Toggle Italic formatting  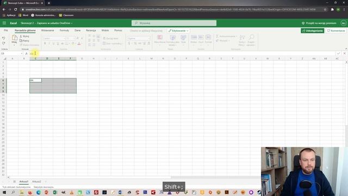pyautogui.click(x=49, y=44)
